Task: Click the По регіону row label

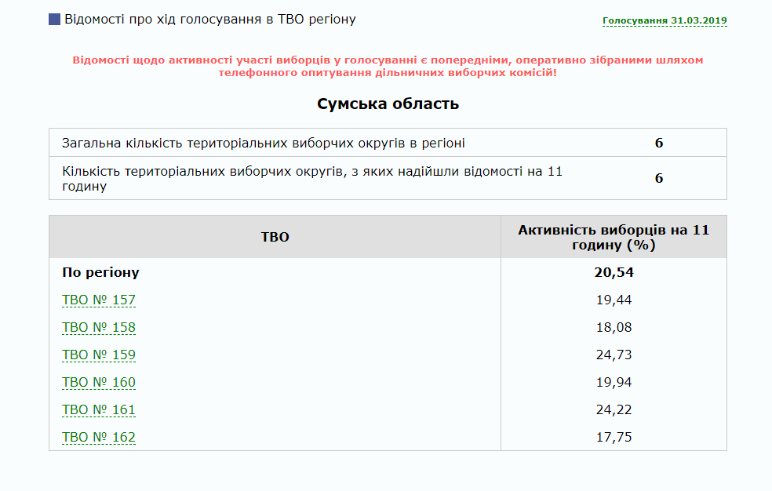Action: [x=100, y=272]
